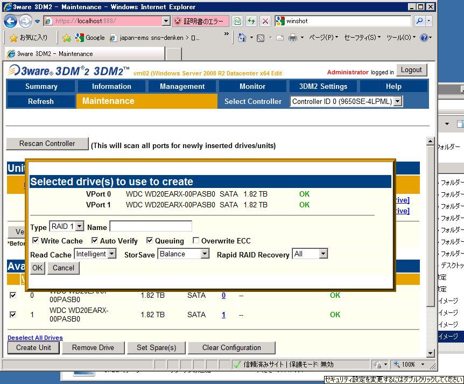Expand the favorites bar overflow chevron

tap(227, 34)
